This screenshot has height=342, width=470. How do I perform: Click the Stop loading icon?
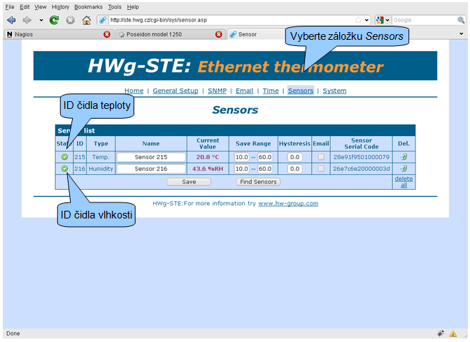71,20
